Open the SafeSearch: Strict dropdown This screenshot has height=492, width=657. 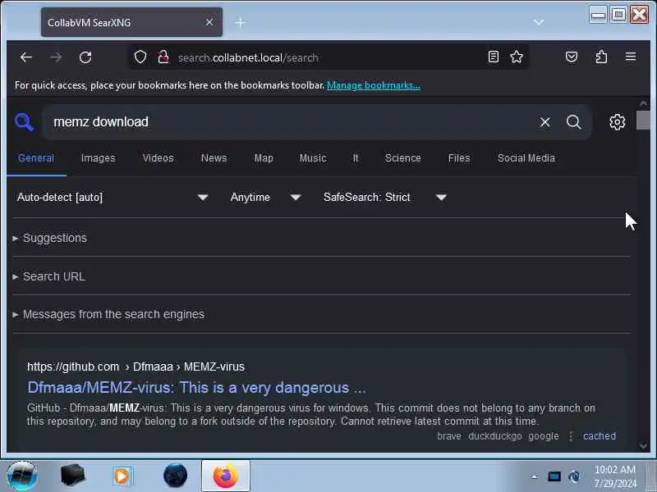(384, 197)
